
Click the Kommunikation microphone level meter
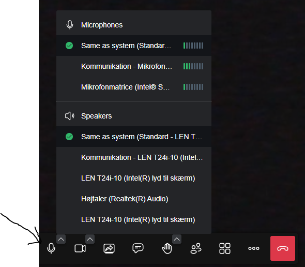tap(193, 66)
